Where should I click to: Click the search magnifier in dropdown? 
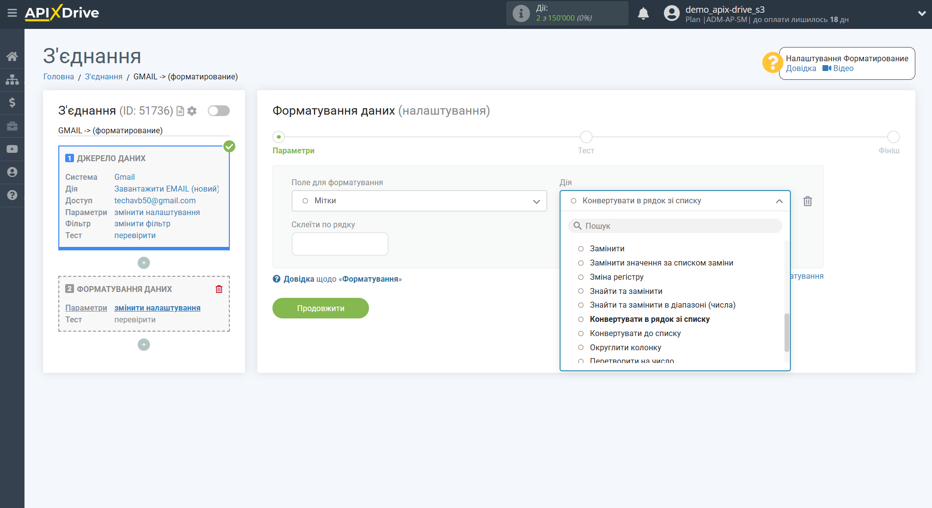point(578,226)
